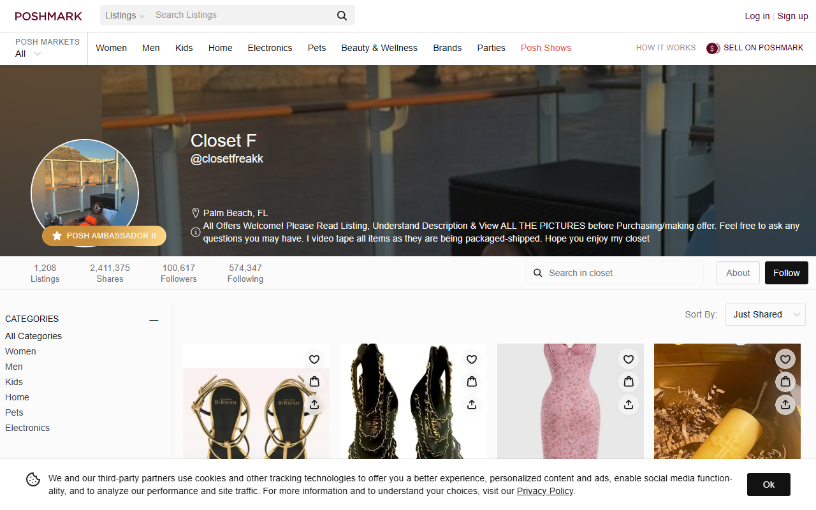Click the How It Works link
This screenshot has height=510, width=816.
(666, 48)
